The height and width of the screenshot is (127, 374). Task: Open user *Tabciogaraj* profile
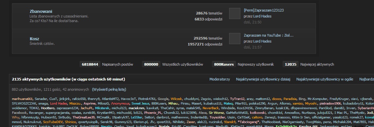point(249,122)
